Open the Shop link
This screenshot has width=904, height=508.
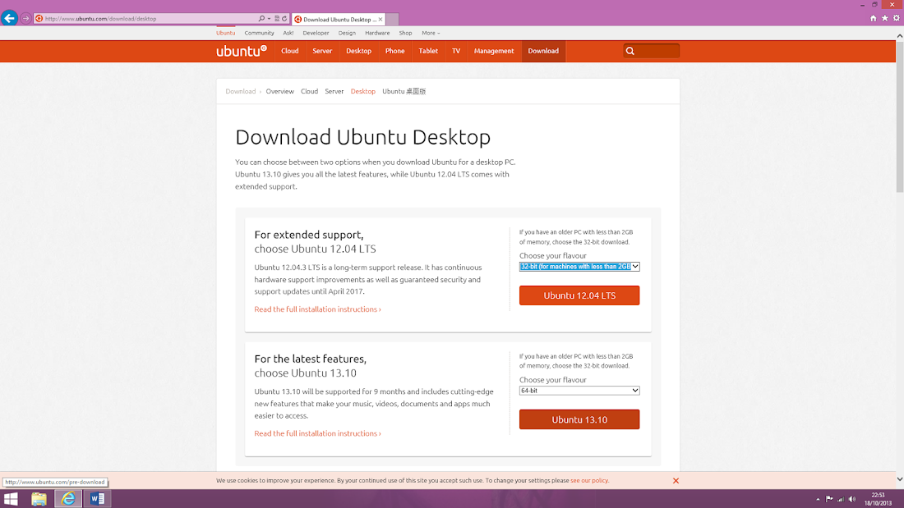tap(406, 33)
